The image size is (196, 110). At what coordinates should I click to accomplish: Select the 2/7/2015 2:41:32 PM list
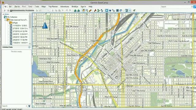tap(19, 31)
